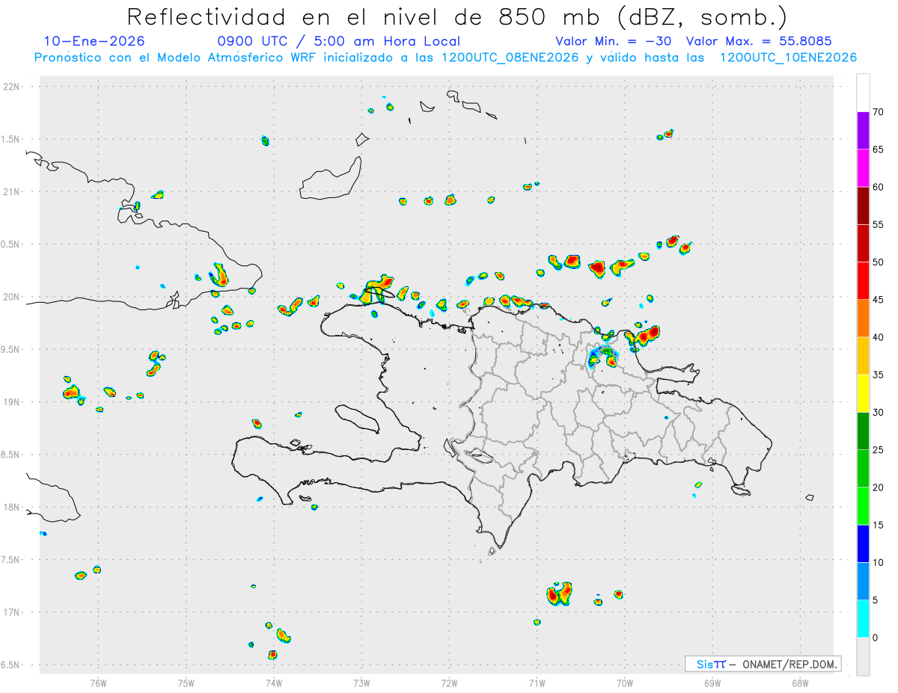Click the cyan 0-5 dBZ color band
898x693 pixels.
click(863, 618)
